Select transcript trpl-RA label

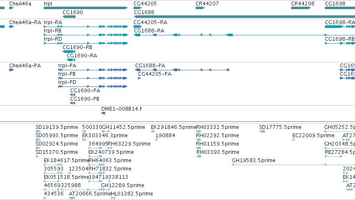(53, 22)
